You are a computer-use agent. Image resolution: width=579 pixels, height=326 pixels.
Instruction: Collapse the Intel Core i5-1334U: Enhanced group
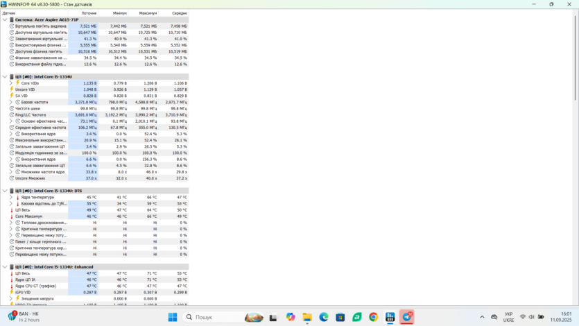[5, 267]
